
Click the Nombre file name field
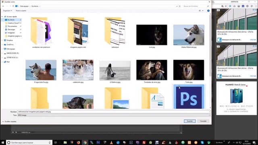pyautogui.click(x=114, y=112)
